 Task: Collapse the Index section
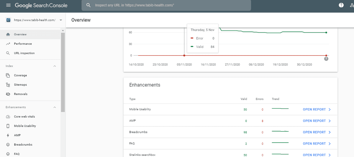tap(55, 66)
